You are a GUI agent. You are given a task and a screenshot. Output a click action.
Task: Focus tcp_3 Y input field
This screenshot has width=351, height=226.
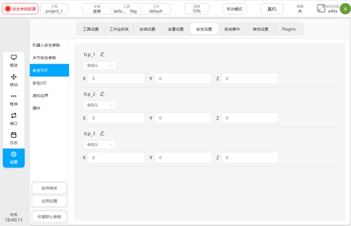click(x=183, y=158)
